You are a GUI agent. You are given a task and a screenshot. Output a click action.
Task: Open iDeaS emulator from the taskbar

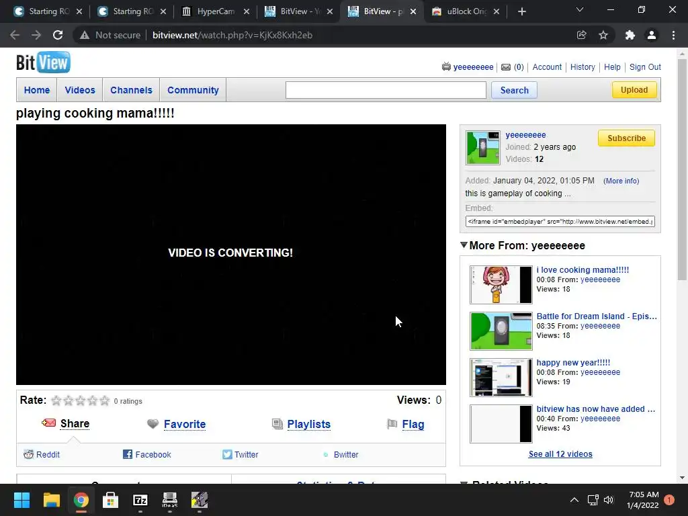pyautogui.click(x=170, y=500)
